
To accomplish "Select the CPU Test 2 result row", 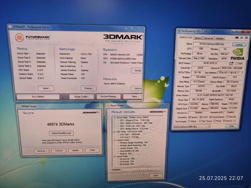I will click(x=130, y=137).
